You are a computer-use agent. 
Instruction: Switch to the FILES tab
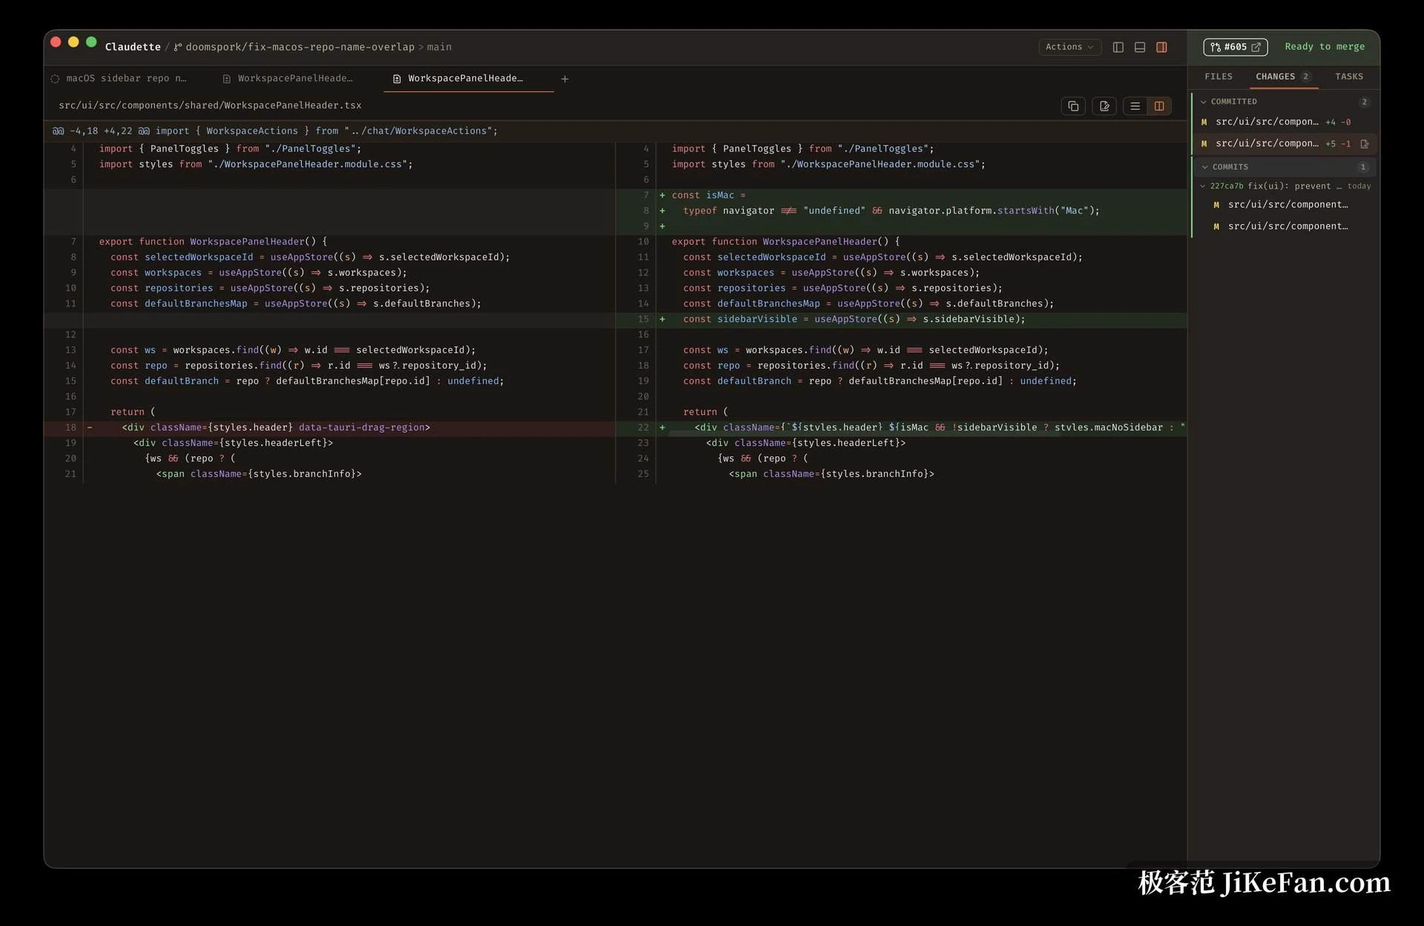click(1219, 76)
